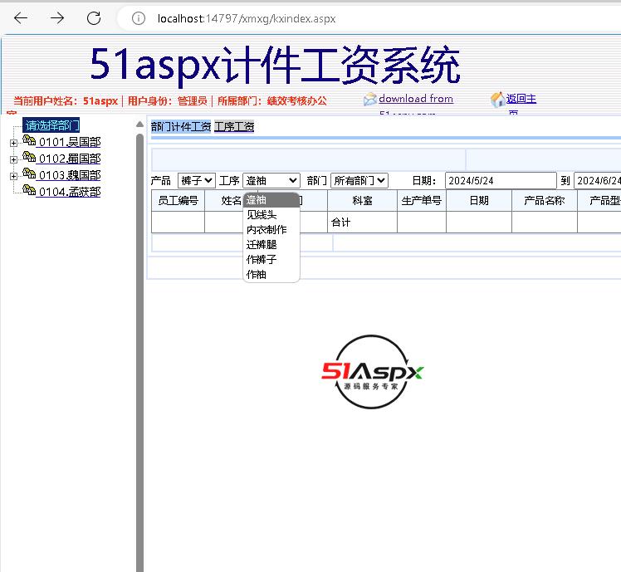Image resolution: width=621 pixels, height=572 pixels.
Task: Select 作袖 in the dropdown list
Action: (x=271, y=275)
